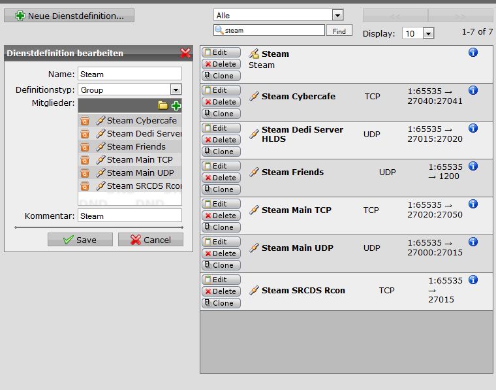Edit the Steam Friends service
The width and height of the screenshot is (496, 390).
click(x=221, y=166)
